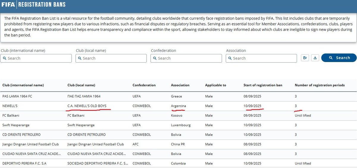Click the blue Search button
Viewport: 357px width, 168px height.
coord(339,58)
